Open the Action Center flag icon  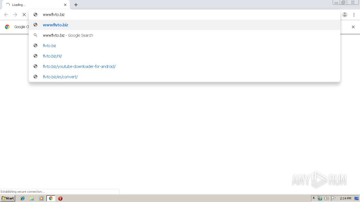333,198
